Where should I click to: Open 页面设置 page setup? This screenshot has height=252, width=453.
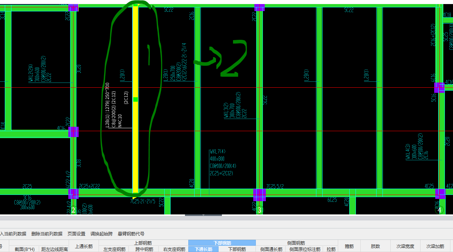tap(76, 234)
